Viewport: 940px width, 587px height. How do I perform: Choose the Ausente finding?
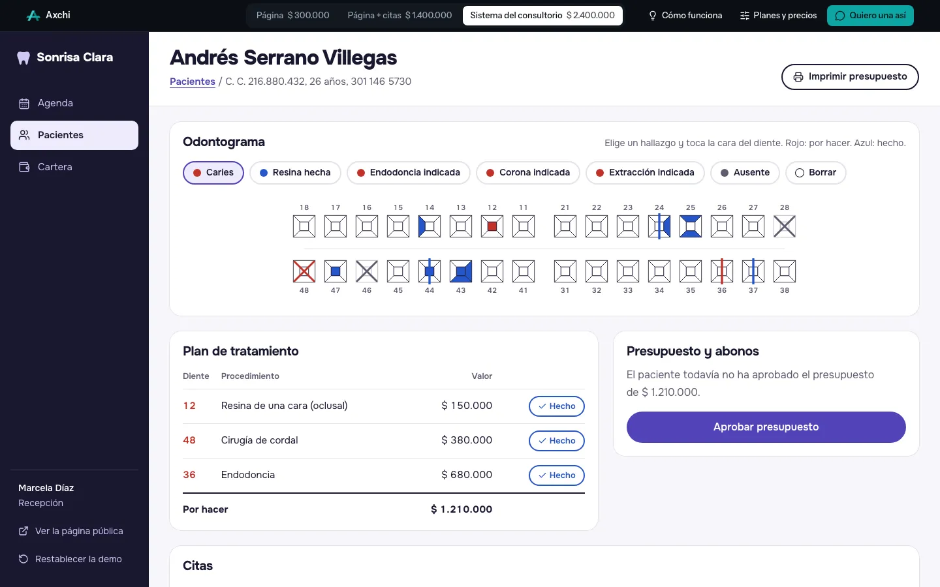(745, 173)
